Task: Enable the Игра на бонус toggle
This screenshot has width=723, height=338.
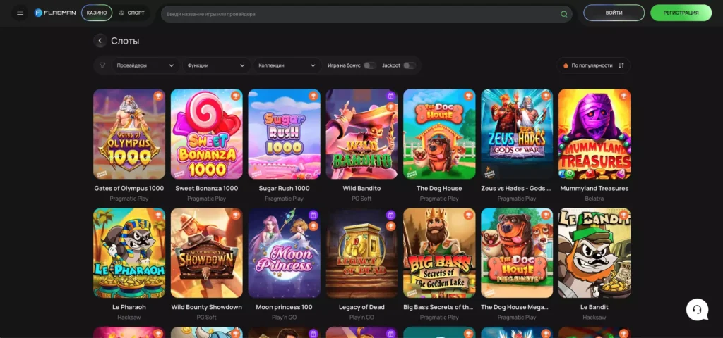Action: point(369,65)
